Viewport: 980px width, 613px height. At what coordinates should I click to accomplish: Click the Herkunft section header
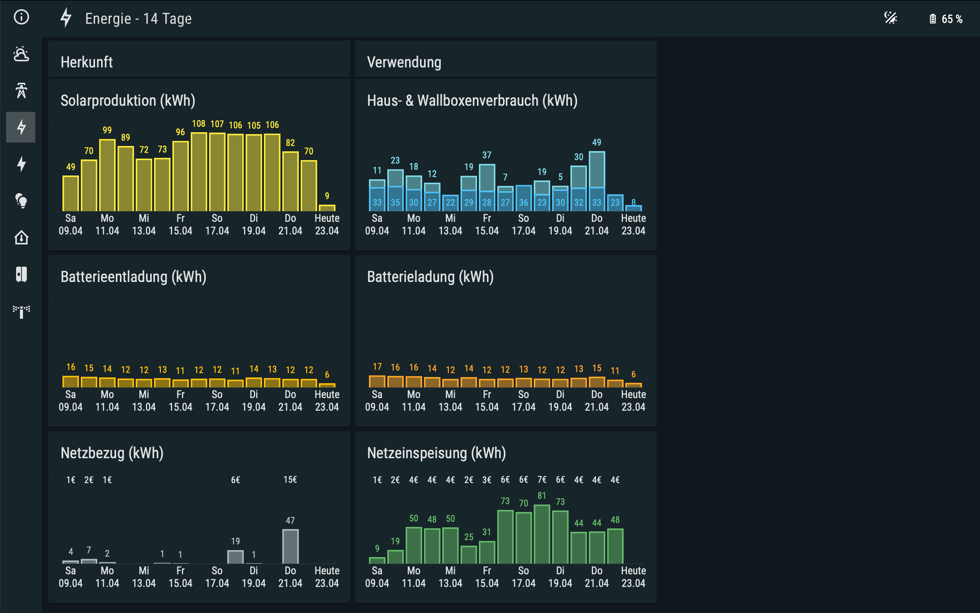(x=87, y=62)
